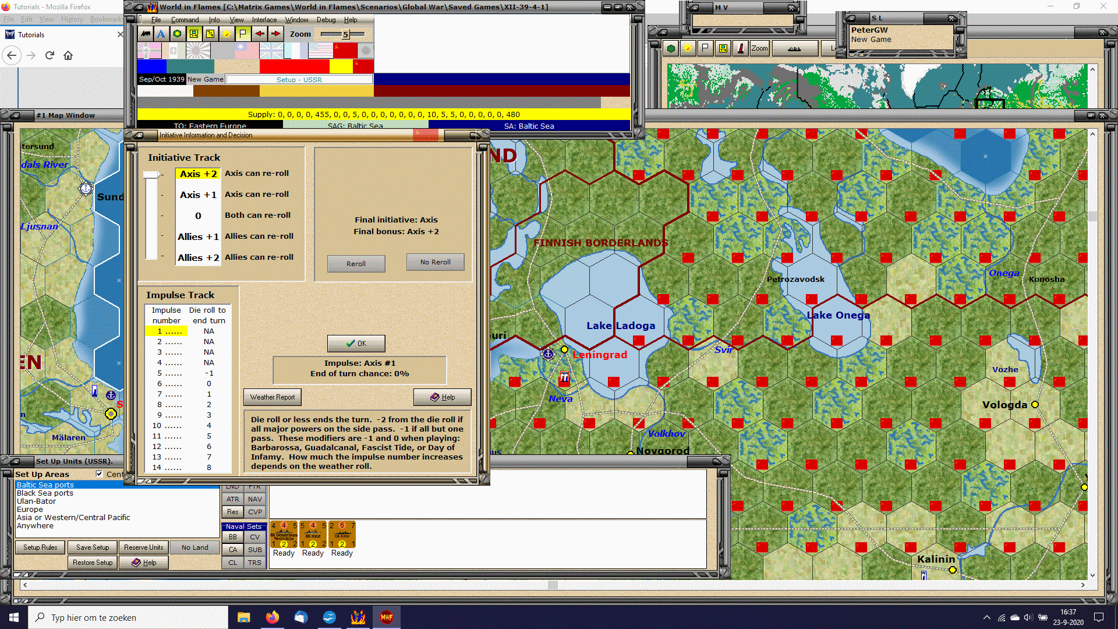Click the ship silhouette button in the overview toolbar
The width and height of the screenshot is (1118, 629).
[x=794, y=48]
